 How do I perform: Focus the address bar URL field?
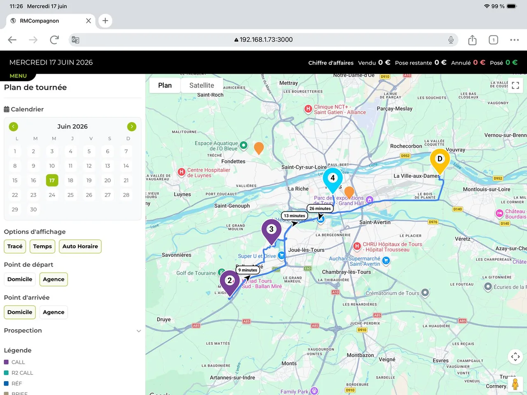(x=263, y=40)
